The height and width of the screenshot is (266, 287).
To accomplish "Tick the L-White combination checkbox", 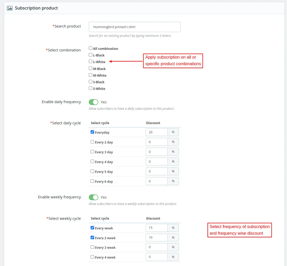I will pyautogui.click(x=91, y=62).
